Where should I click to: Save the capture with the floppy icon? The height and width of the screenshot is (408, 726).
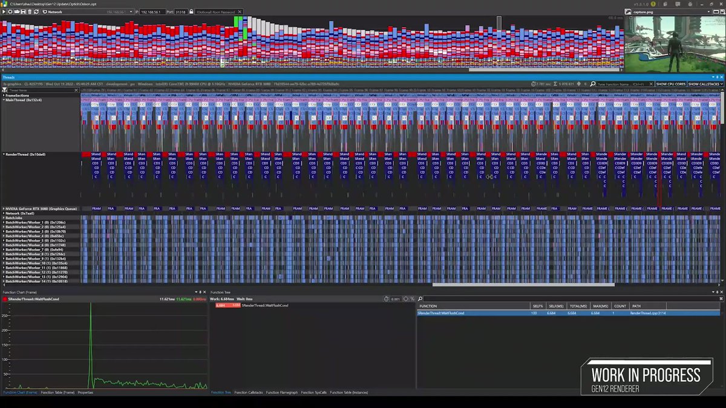(23, 11)
